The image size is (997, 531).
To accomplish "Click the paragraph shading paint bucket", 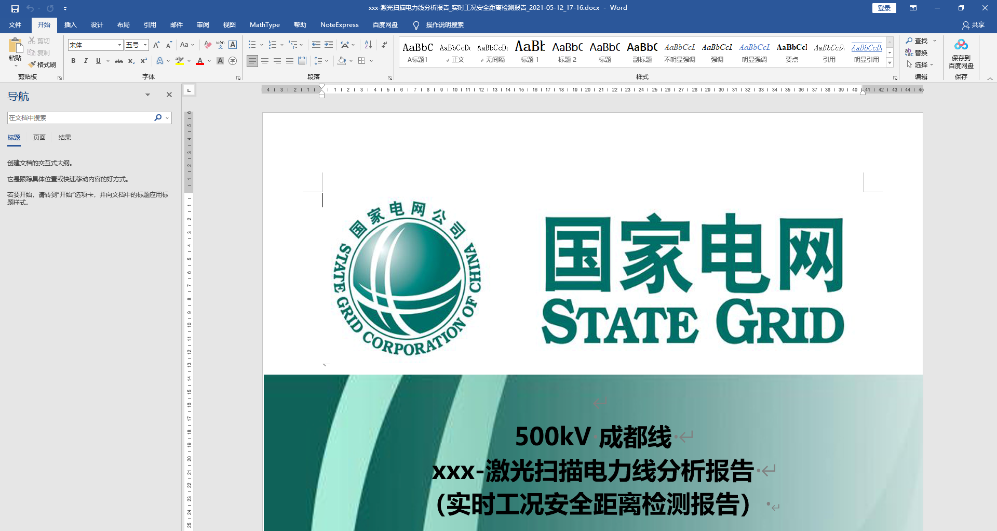I will (x=342, y=61).
